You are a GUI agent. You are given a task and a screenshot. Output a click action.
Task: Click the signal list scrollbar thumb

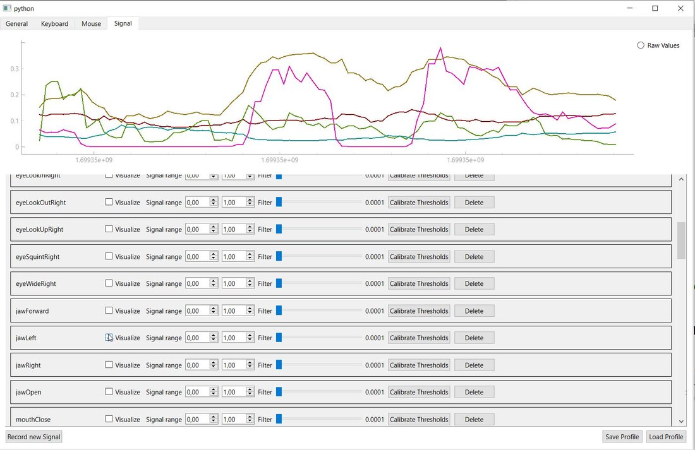tap(681, 240)
